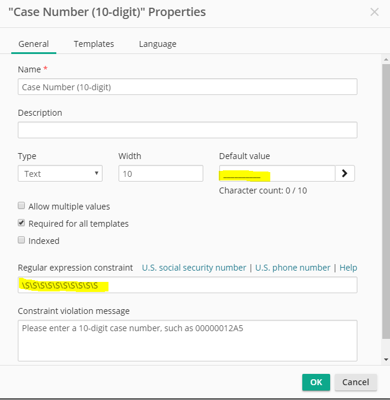Viewport: 390px width, 400px height.
Task: Tick the Indexed checkbox
Action: pos(22,241)
